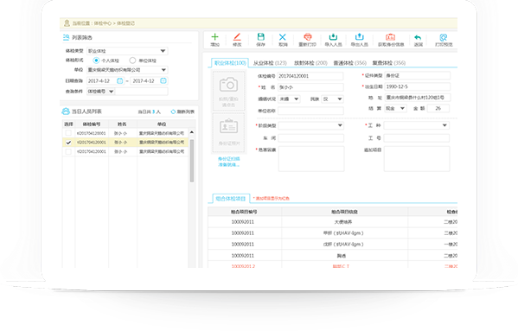Image resolution: width=518 pixels, height=331 pixels.
Task: Click the 姓名 name input field
Action: point(310,87)
